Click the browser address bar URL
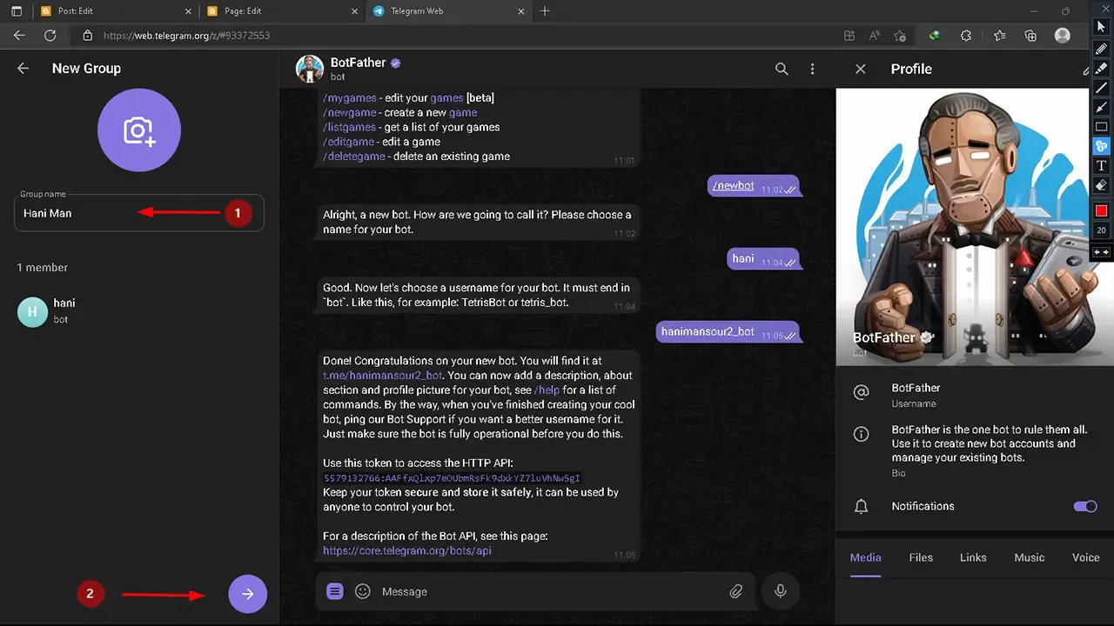 (186, 36)
